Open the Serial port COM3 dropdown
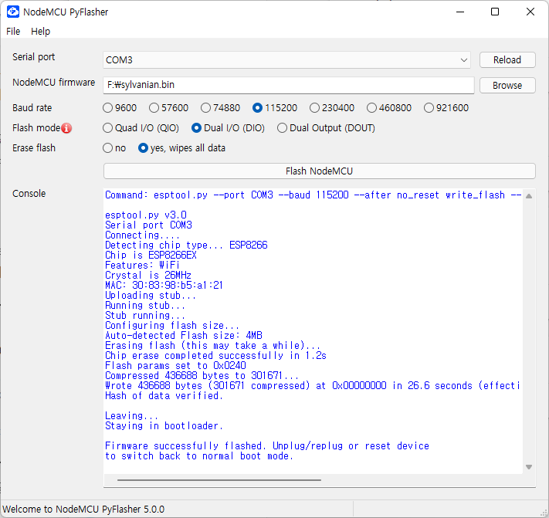Screen dimensions: 549x518 [286, 60]
